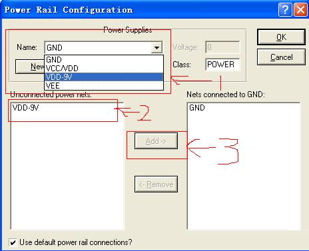
Task: Close the Power Rail Configuration dialog
Action: coord(300,10)
